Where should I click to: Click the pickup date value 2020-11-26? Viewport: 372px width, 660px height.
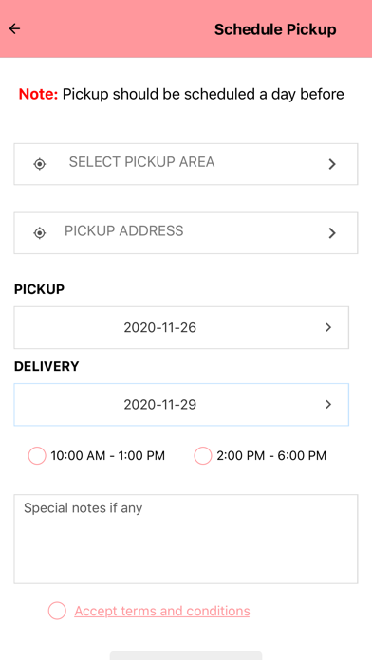point(160,327)
